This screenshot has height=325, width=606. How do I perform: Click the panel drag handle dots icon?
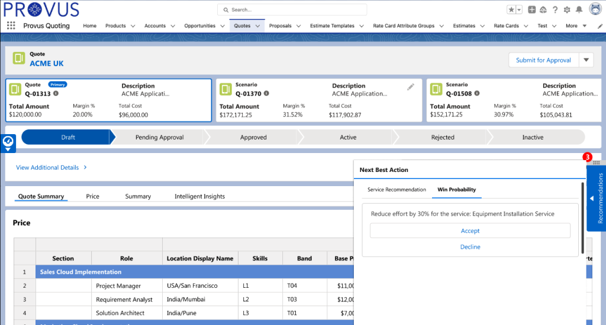click(x=597, y=162)
